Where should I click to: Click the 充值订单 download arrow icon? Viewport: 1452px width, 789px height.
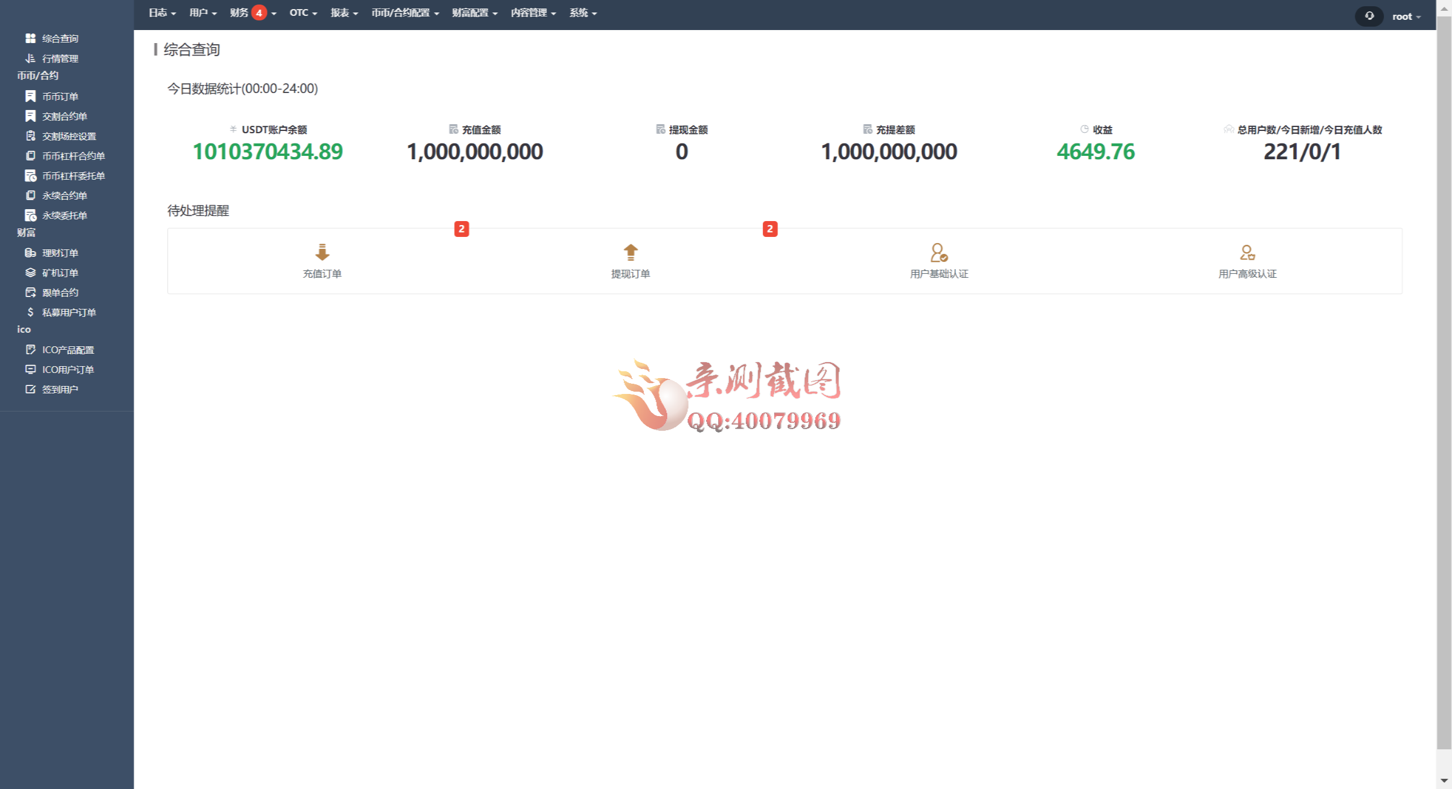click(x=322, y=252)
